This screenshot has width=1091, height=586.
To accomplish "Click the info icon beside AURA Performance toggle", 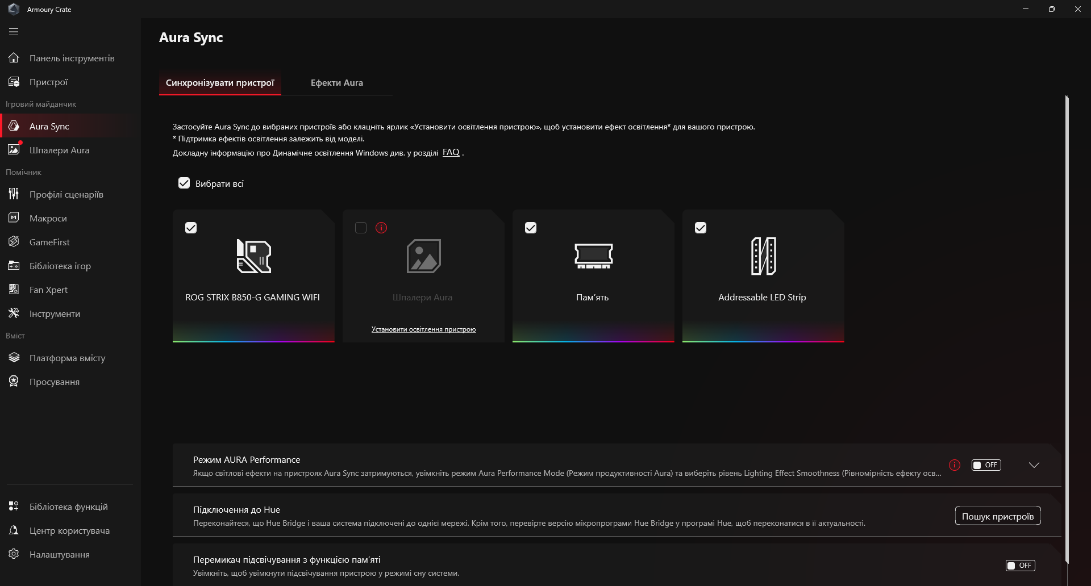I will 955,465.
